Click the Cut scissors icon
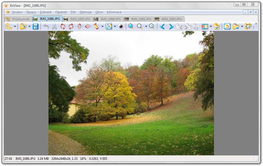Viewport: 263px width, 166px height. pyautogui.click(x=54, y=26)
